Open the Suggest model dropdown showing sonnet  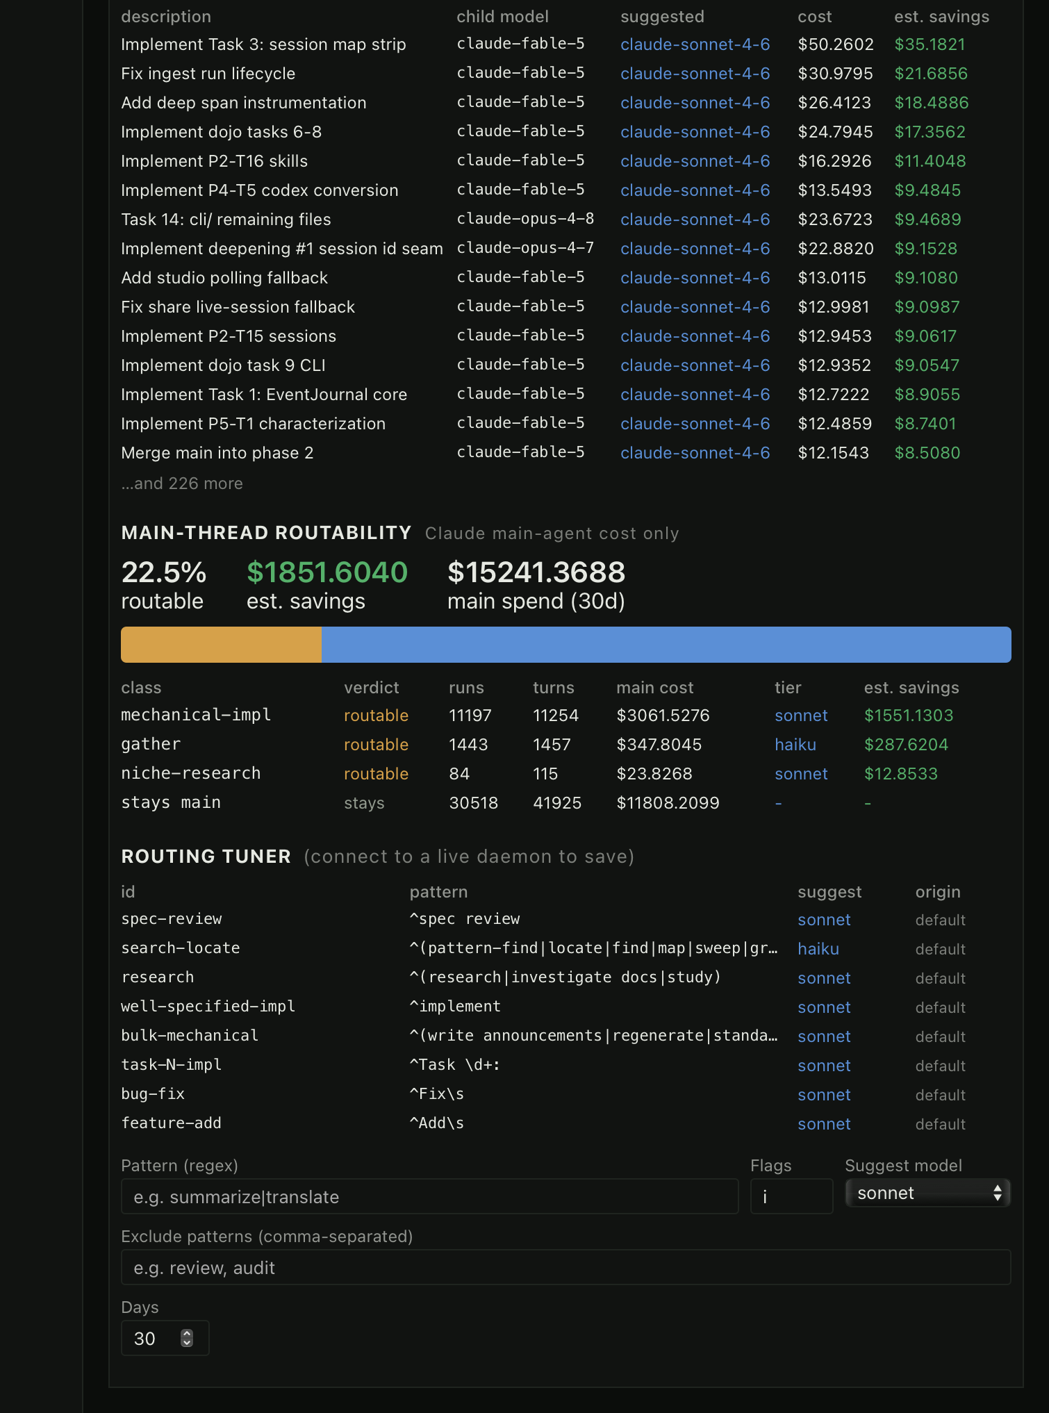pyautogui.click(x=927, y=1193)
